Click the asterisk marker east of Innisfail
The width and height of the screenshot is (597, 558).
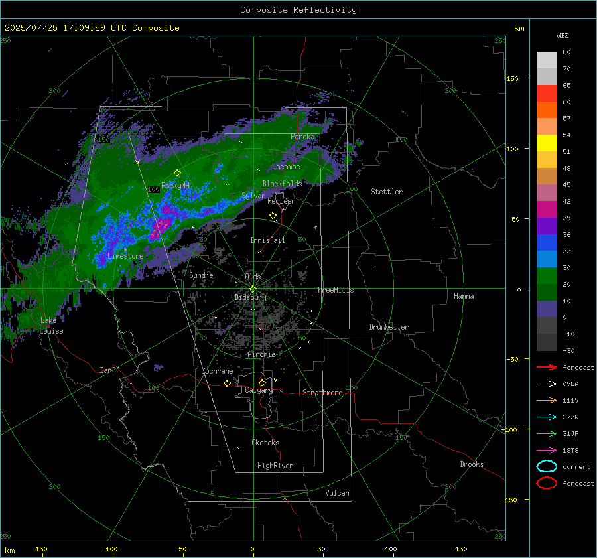pos(315,228)
